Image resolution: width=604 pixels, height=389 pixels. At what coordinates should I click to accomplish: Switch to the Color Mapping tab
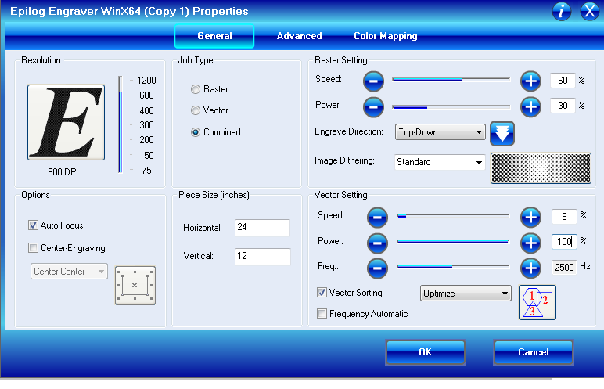click(x=386, y=36)
